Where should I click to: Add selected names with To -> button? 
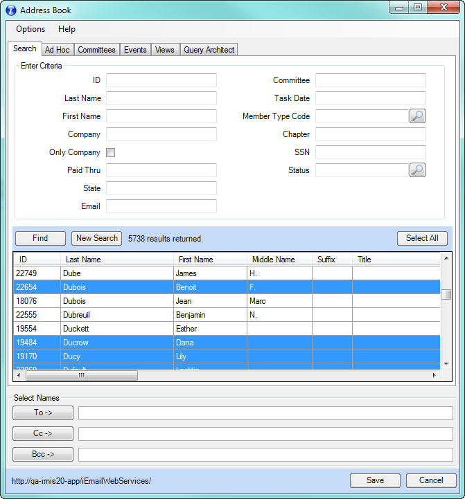click(43, 413)
